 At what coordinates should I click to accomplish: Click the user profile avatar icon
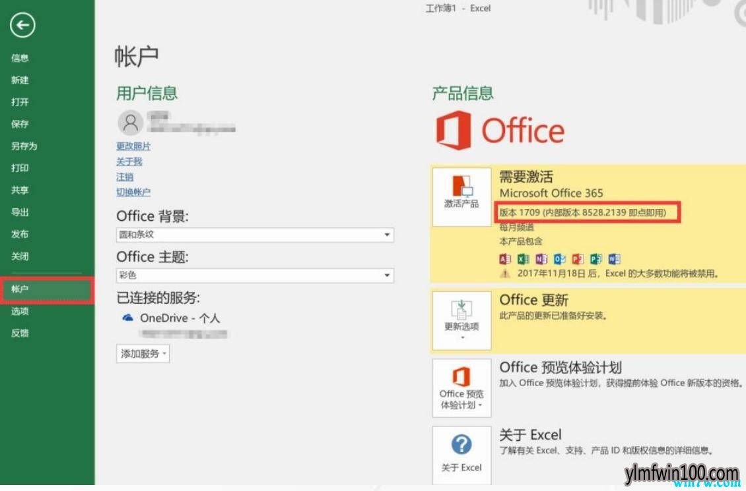130,123
